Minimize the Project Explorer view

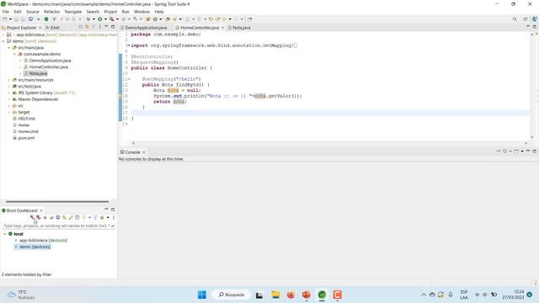(x=106, y=27)
